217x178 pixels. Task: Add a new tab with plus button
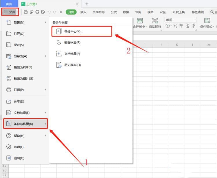point(87,4)
